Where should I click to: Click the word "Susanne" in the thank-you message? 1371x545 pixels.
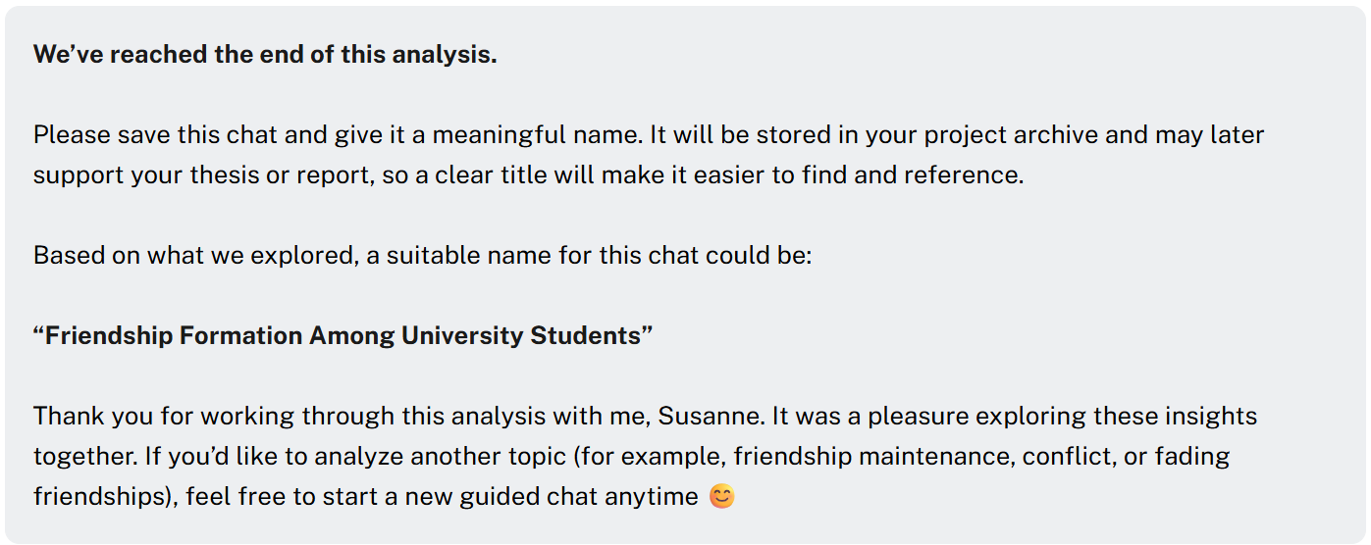coord(711,416)
